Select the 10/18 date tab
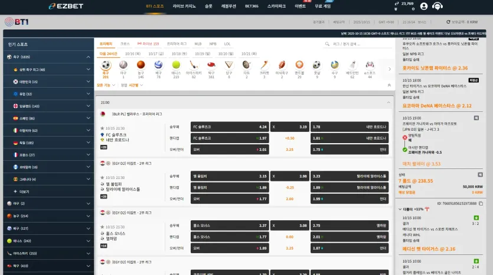Image resolution: width=493 pixels, height=275 pixels. pyautogui.click(x=179, y=54)
